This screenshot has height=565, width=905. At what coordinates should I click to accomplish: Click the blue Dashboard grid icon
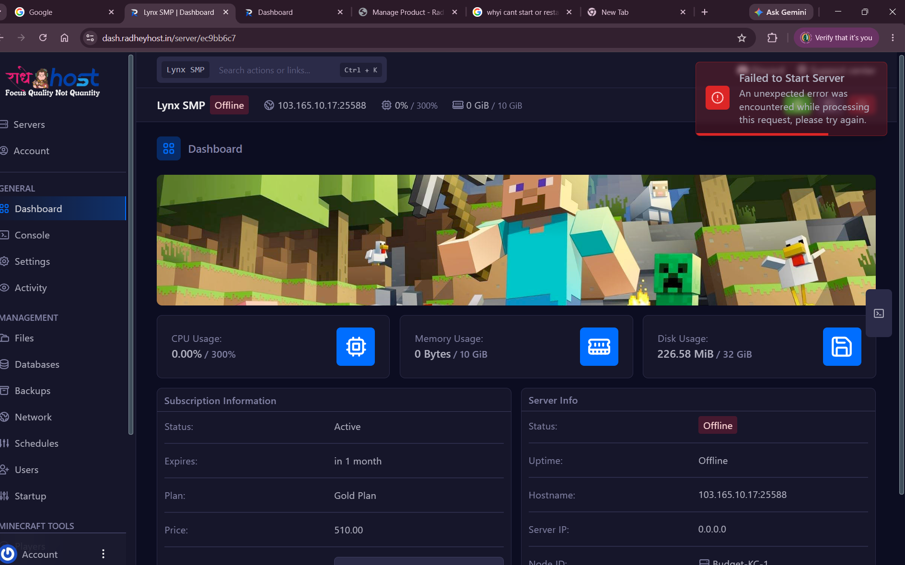pyautogui.click(x=169, y=148)
